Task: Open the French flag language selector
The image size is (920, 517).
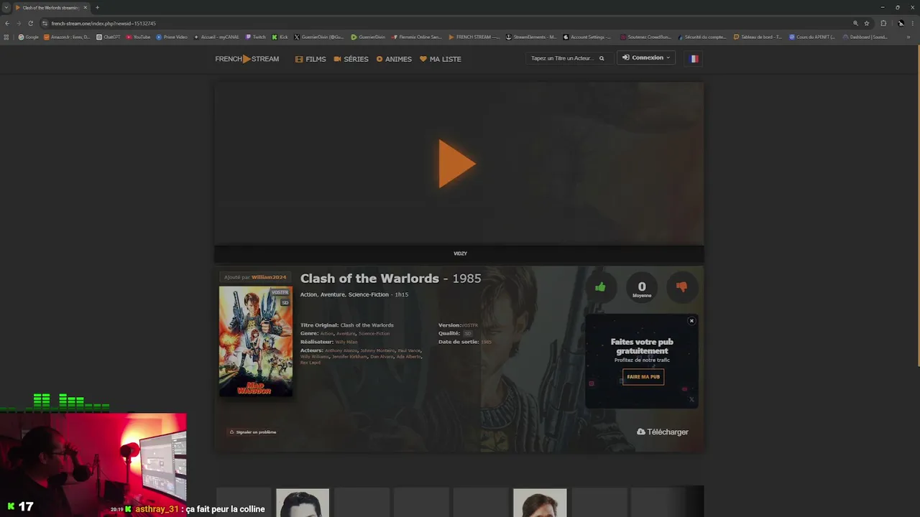Action: 694,59
